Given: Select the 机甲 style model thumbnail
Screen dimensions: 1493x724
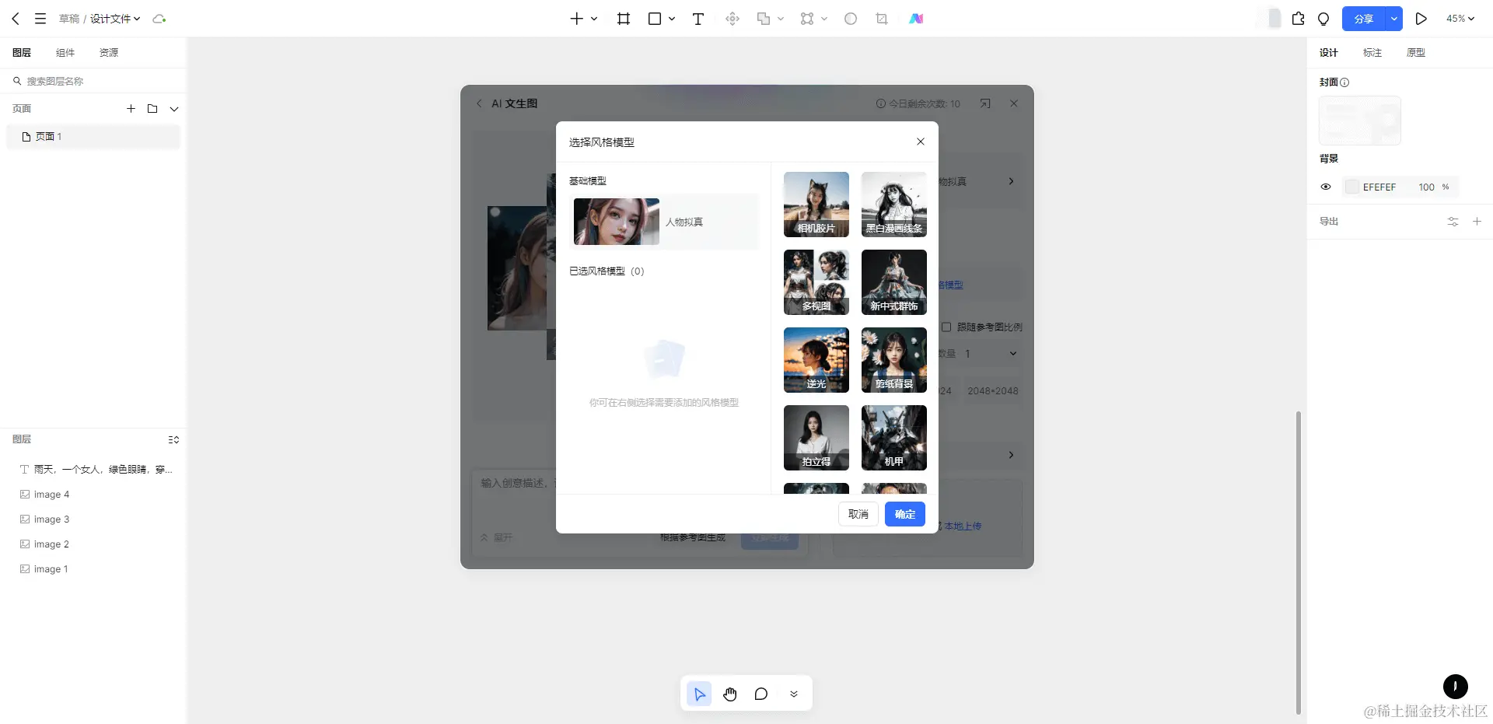Looking at the screenshot, I should point(893,438).
